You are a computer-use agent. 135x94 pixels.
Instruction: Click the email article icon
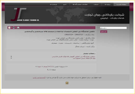(18, 28)
